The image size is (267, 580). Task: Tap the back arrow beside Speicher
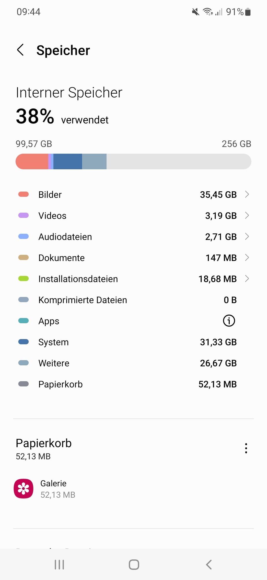click(20, 50)
